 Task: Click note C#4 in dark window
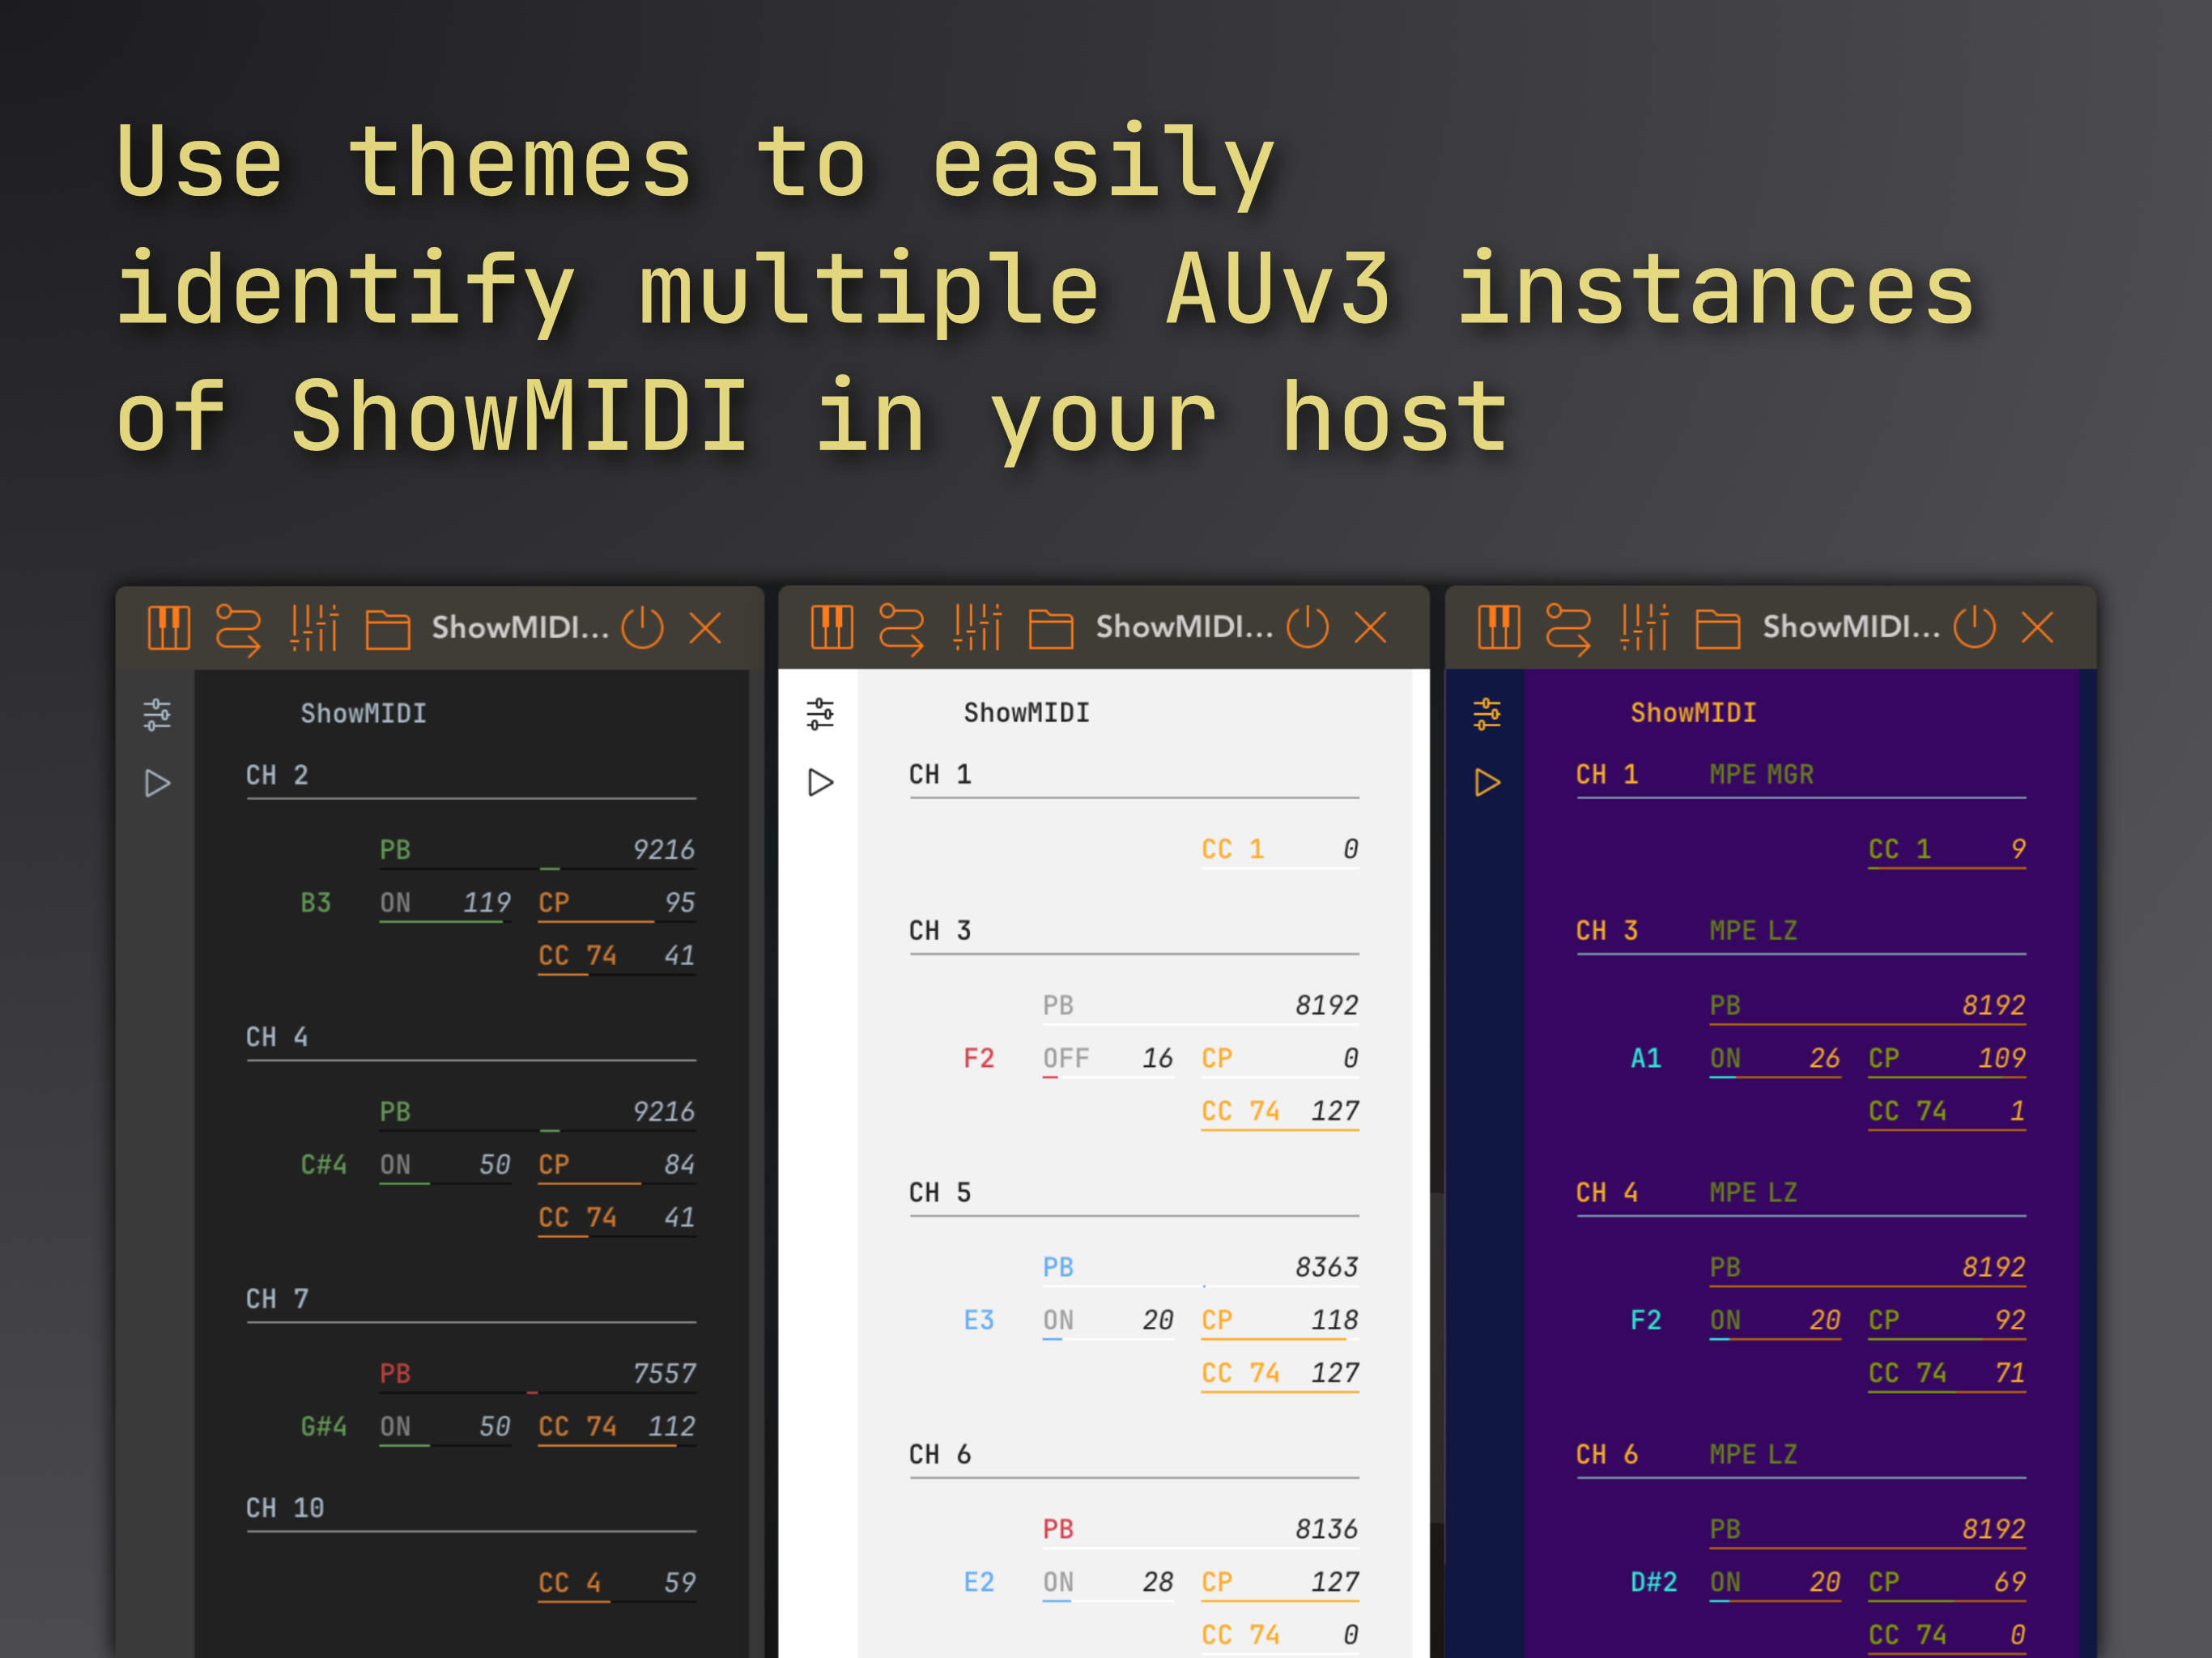(324, 1165)
